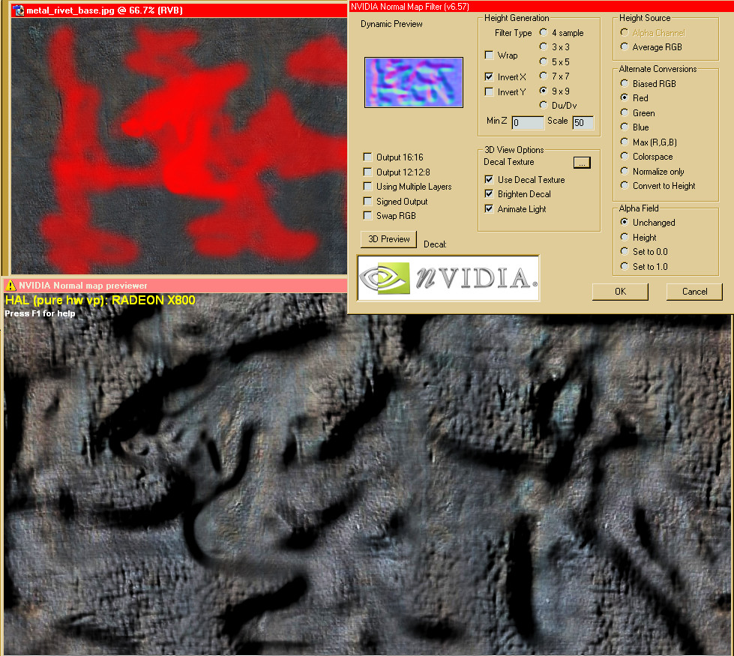The width and height of the screenshot is (734, 656).
Task: Click the NVIDIA Normal Map Filter title bar
Action: pyautogui.click(x=541, y=6)
